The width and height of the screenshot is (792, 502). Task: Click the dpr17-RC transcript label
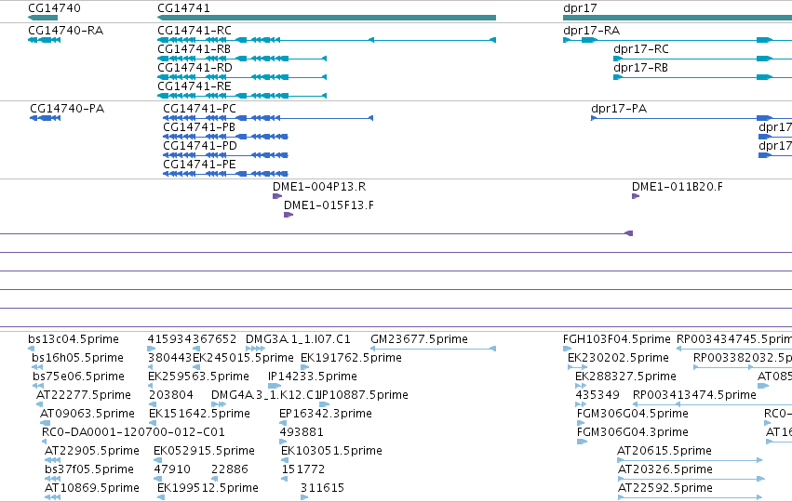[x=641, y=49]
